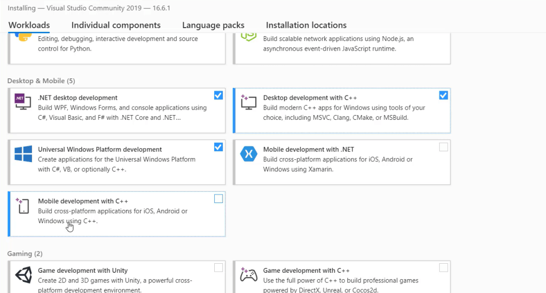Click the installer title 'Visual Studio Community 2019'
This screenshot has height=293, width=546.
coord(94,8)
